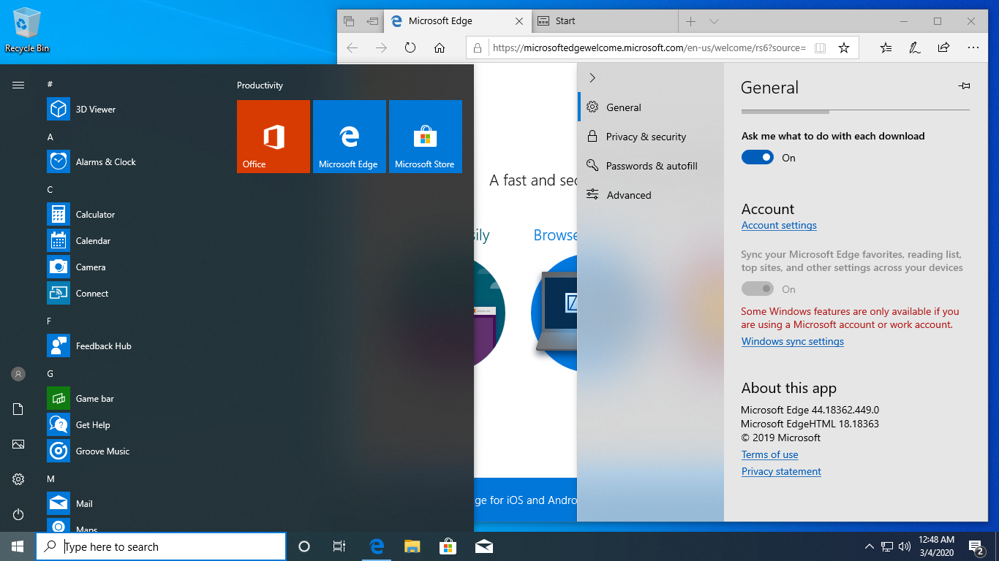
Task: Open the 3D Viewer app
Action: (132, 110)
